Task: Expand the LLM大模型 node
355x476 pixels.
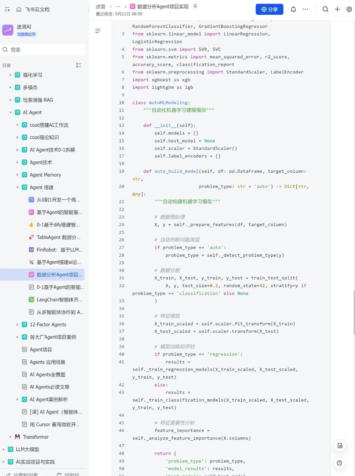Action: (4, 449)
